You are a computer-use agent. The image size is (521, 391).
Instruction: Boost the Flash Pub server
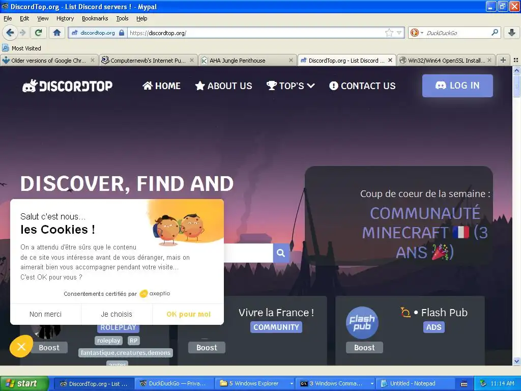(x=364, y=347)
